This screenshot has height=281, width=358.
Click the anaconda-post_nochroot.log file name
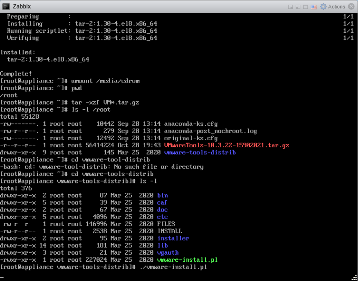coord(210,131)
